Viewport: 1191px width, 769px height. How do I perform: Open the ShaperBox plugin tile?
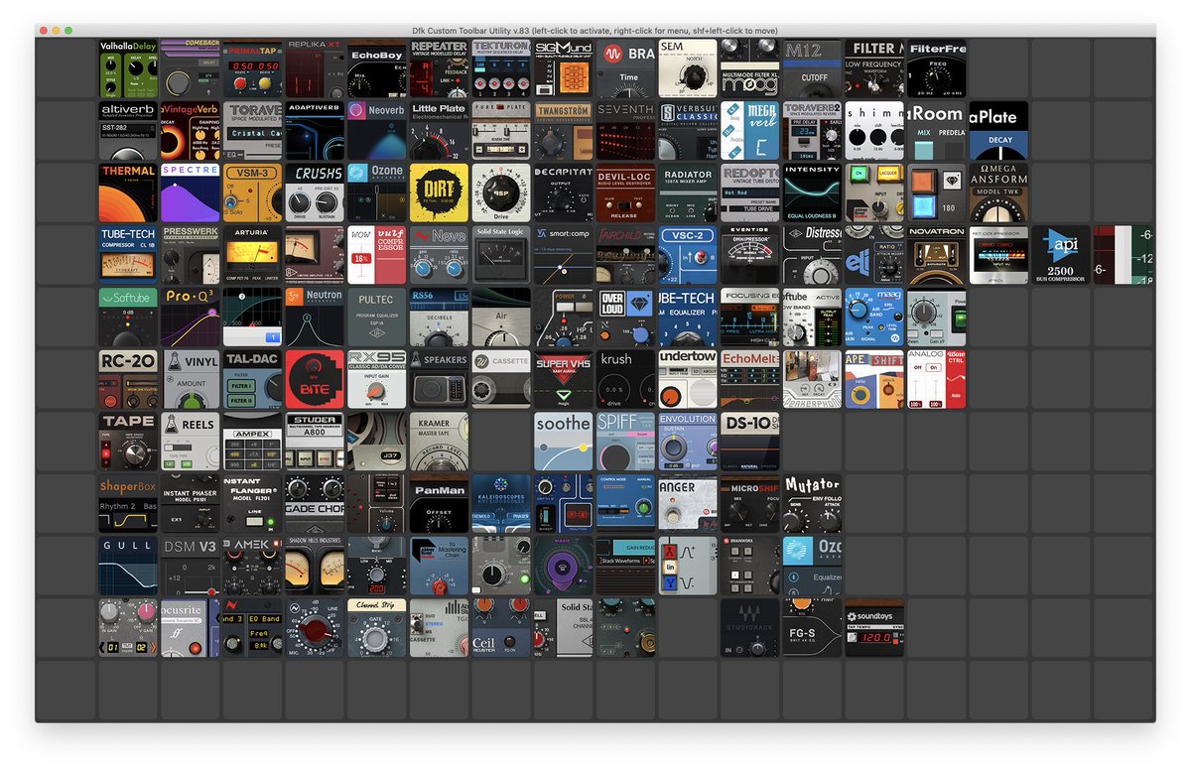point(128,504)
